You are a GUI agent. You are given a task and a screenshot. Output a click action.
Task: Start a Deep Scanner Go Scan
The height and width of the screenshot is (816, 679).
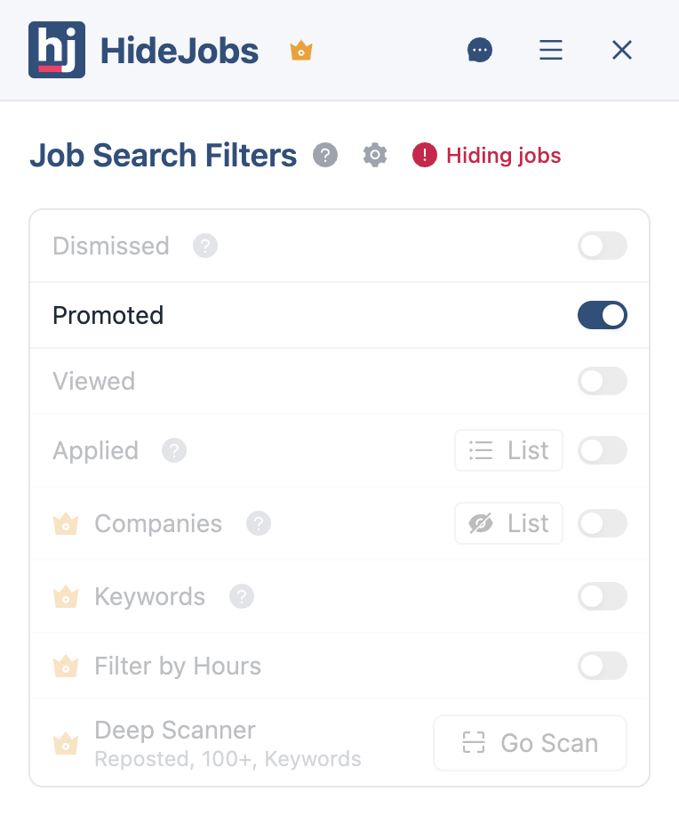(530, 742)
